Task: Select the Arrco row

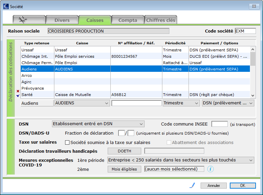Action: tap(136, 76)
